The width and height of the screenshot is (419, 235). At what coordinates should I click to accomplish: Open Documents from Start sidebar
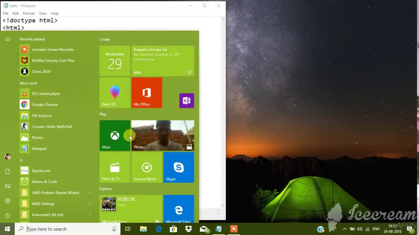pyautogui.click(x=8, y=171)
